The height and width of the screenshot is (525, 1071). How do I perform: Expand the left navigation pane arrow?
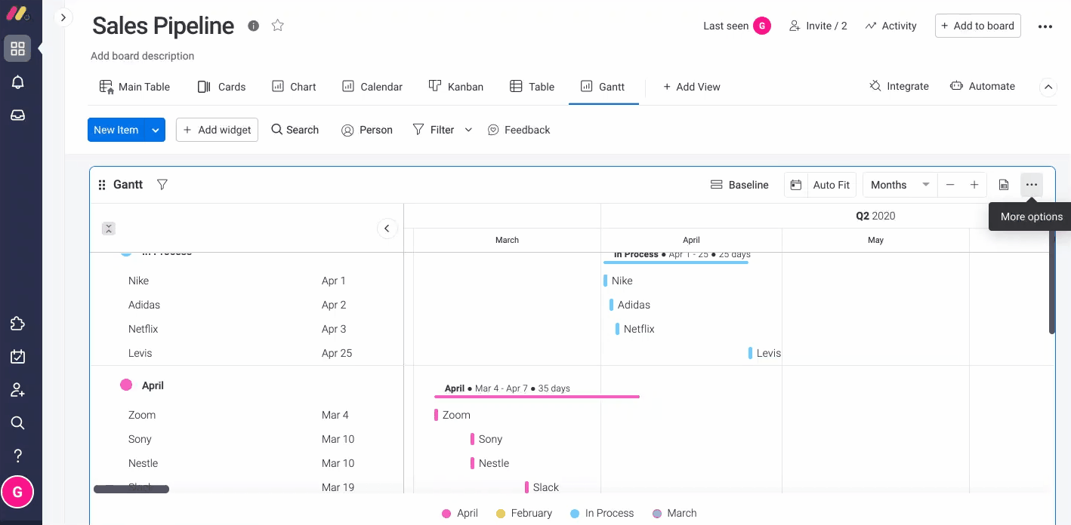63,17
